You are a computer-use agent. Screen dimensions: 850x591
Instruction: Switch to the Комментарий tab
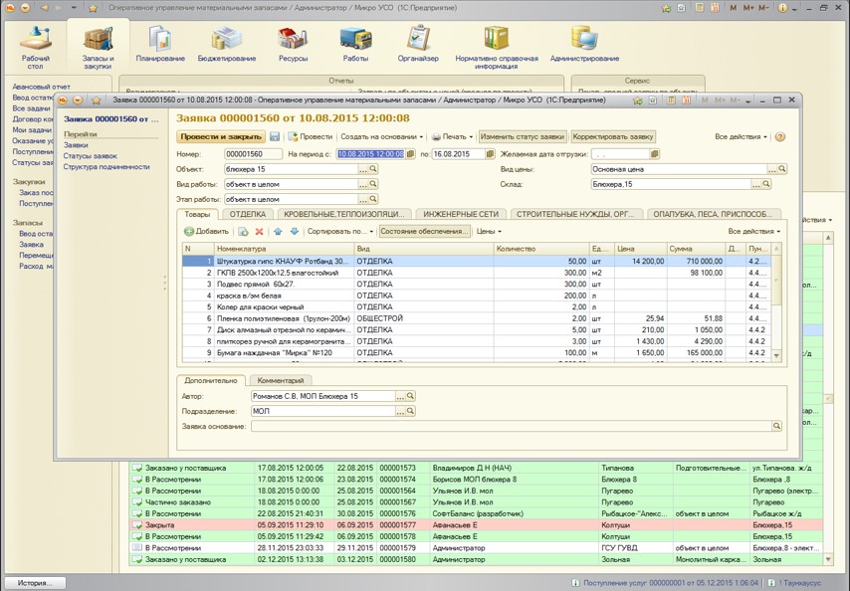point(281,381)
